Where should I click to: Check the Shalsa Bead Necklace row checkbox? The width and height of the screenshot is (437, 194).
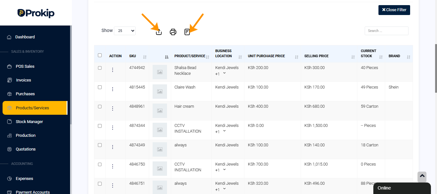coord(100,68)
